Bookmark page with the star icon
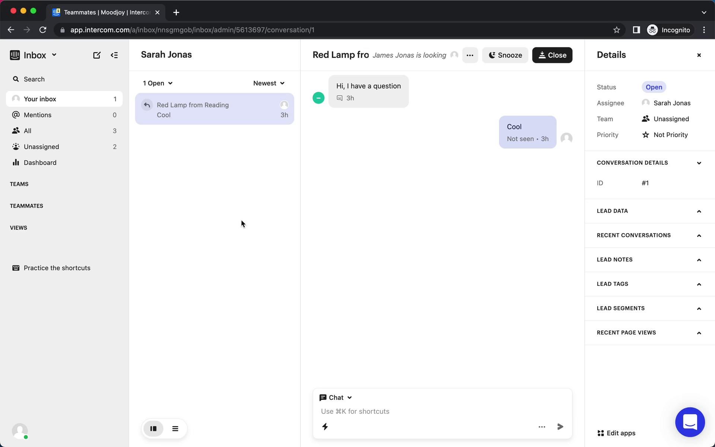Viewport: 715px width, 447px height. pyautogui.click(x=616, y=30)
